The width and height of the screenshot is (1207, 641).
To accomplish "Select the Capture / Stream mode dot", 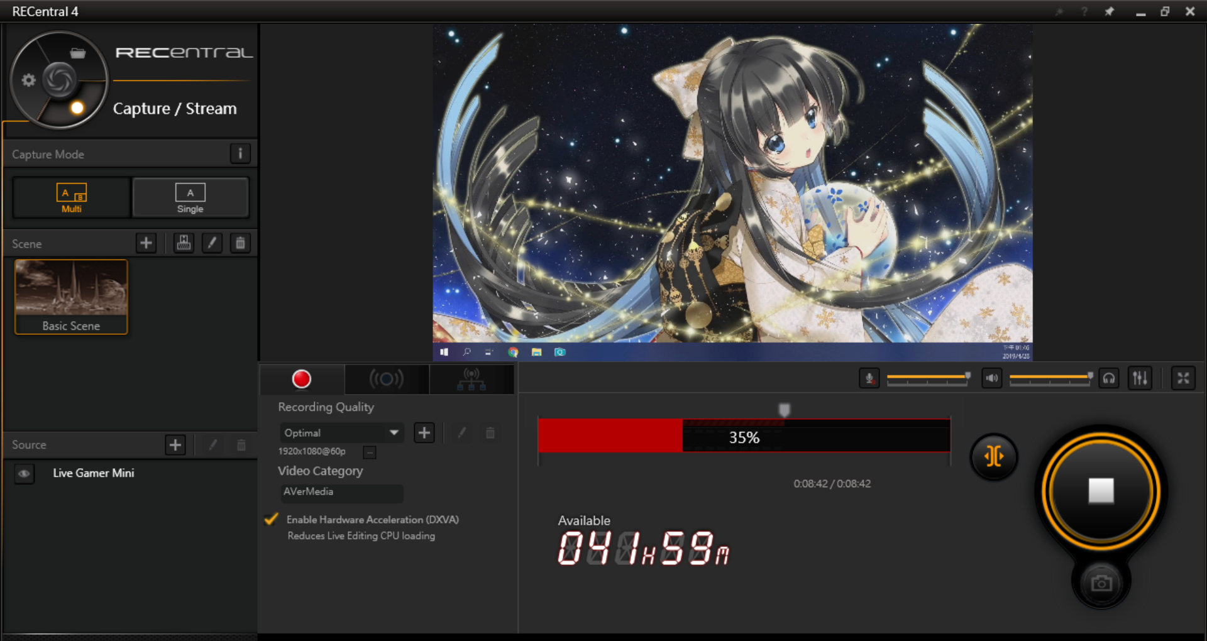I will point(77,107).
